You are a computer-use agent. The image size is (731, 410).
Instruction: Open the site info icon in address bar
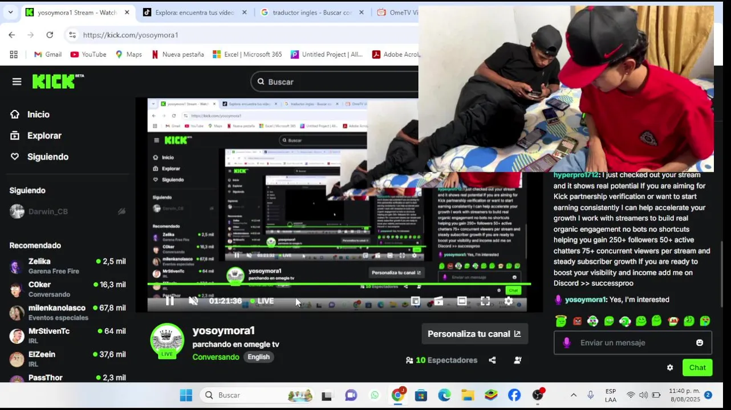click(72, 35)
